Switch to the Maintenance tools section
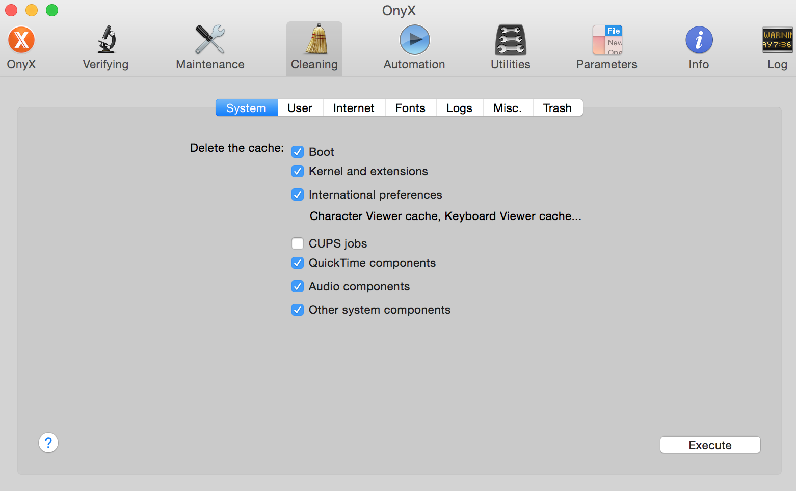 [x=210, y=48]
